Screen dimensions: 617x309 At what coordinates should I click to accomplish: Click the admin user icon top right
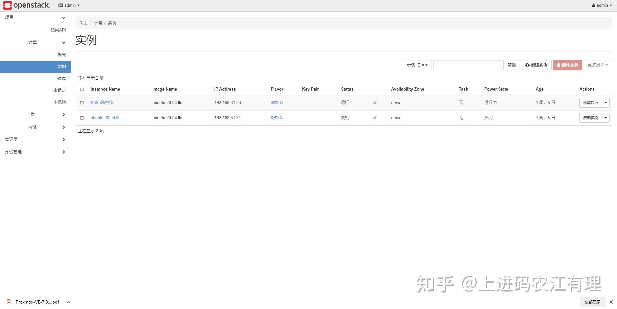click(593, 5)
